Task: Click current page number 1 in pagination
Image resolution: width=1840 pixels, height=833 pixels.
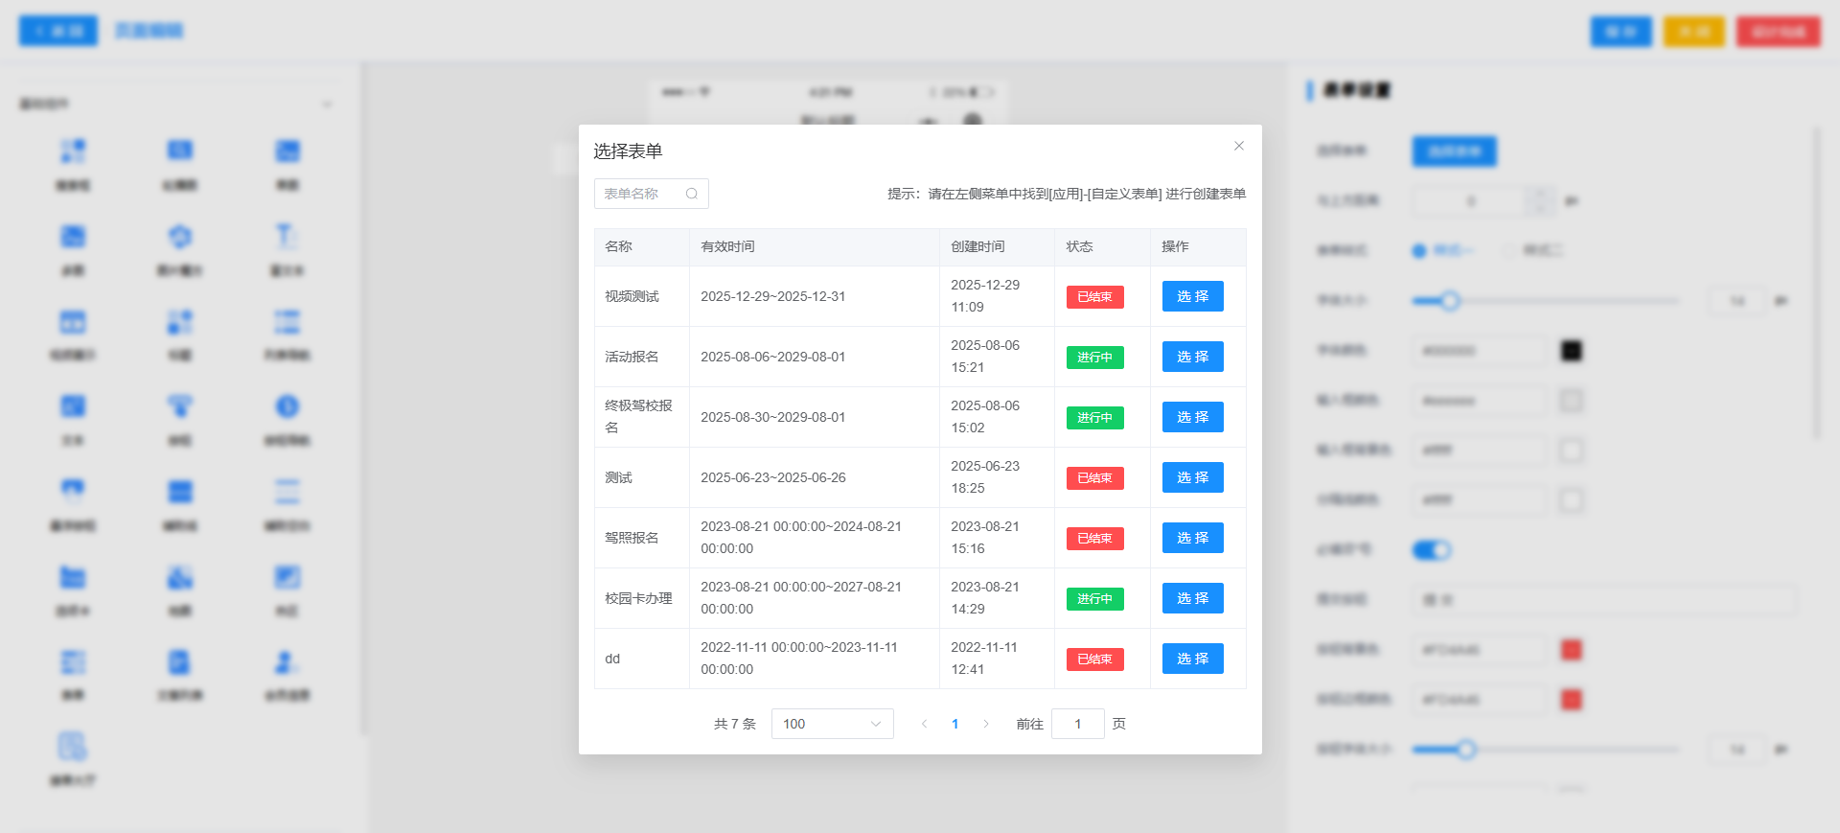Action: point(954,724)
